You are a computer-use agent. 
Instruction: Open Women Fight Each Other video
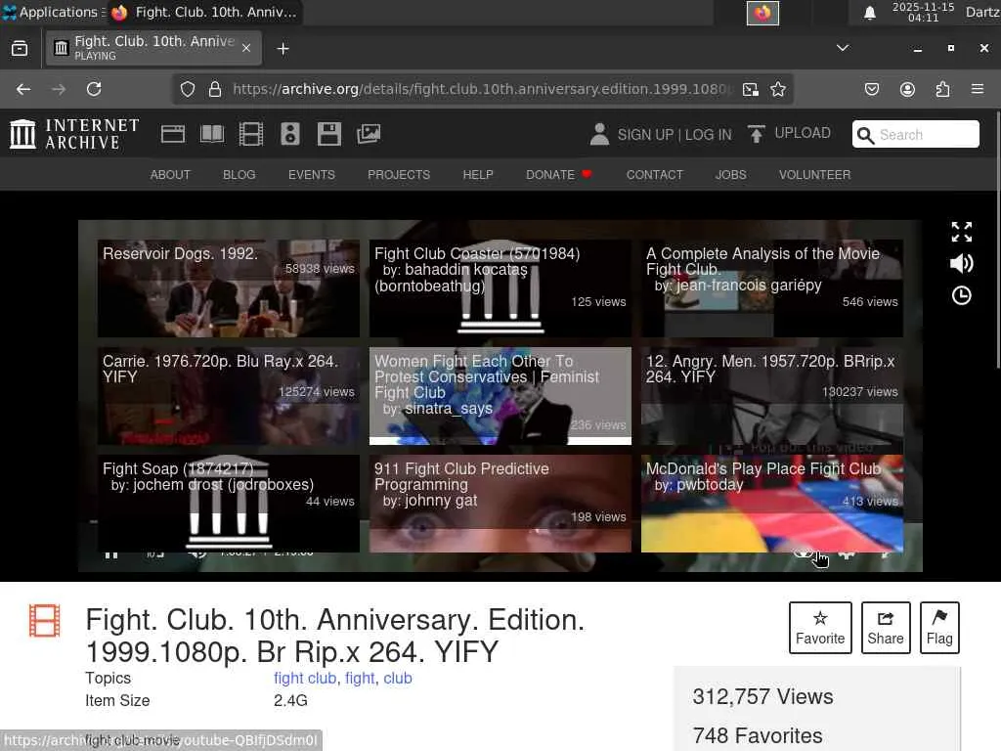pos(500,396)
